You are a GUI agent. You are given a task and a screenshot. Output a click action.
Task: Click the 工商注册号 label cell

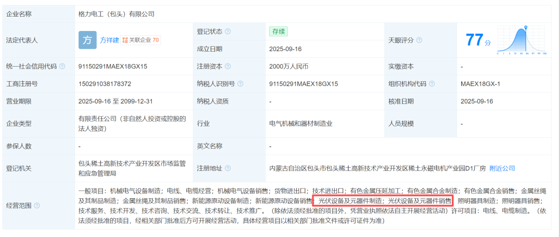point(38,84)
